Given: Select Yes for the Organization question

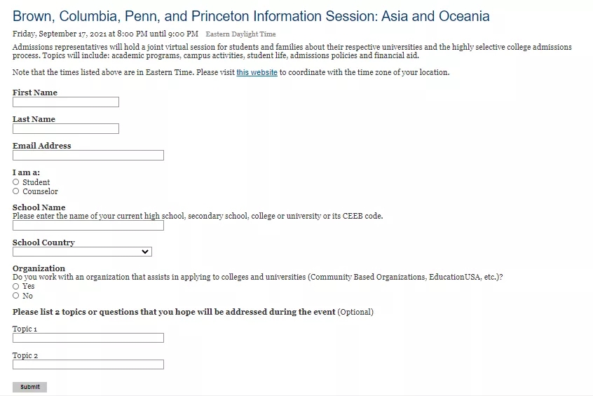Looking at the screenshot, I should tap(16, 286).
